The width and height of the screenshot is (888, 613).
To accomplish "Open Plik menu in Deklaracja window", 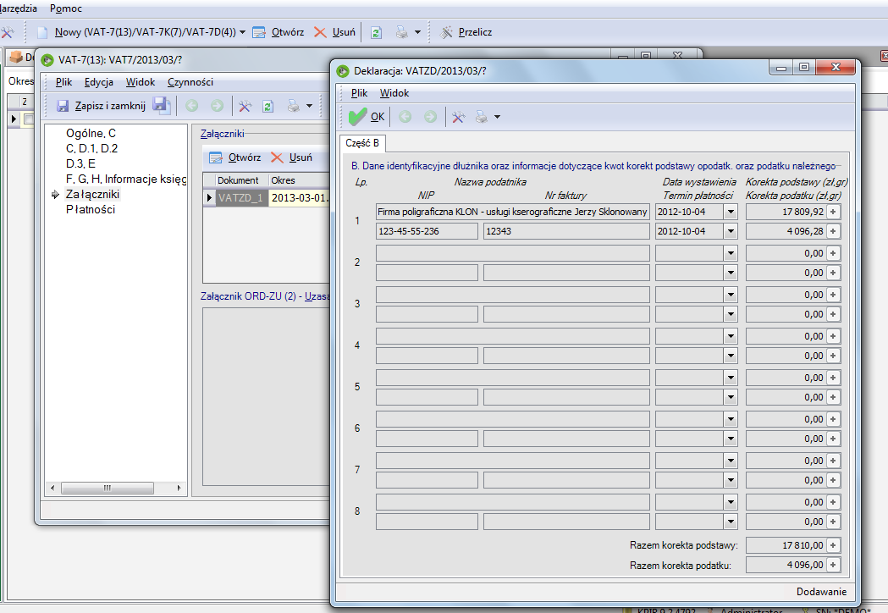I will point(359,93).
